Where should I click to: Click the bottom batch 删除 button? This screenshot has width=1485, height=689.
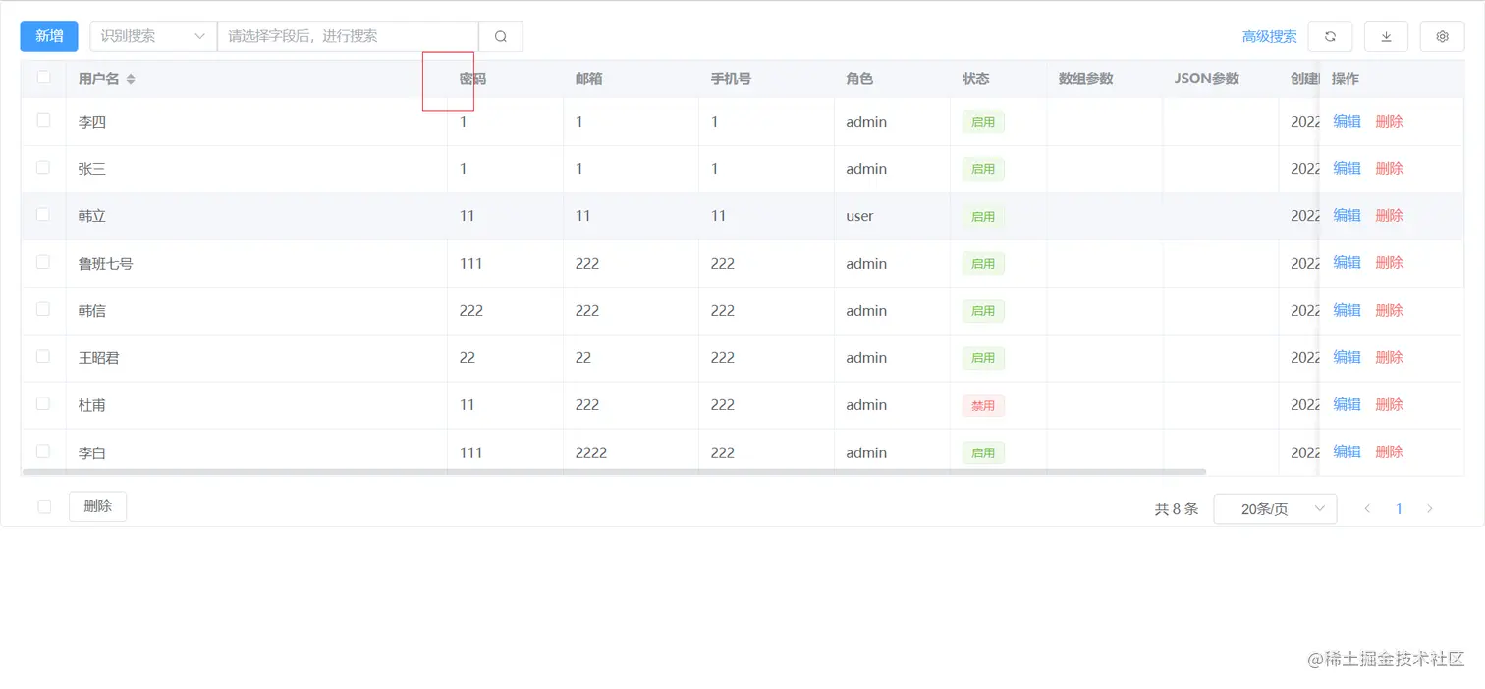click(x=97, y=506)
